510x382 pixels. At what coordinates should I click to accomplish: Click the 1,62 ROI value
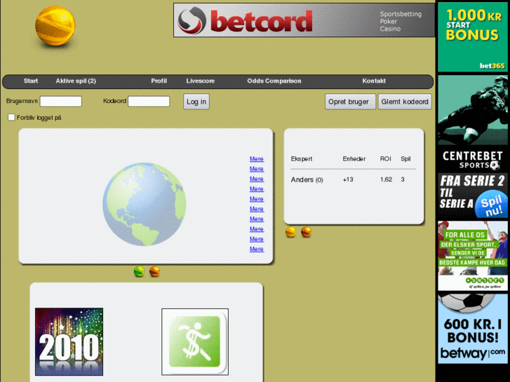pos(386,179)
